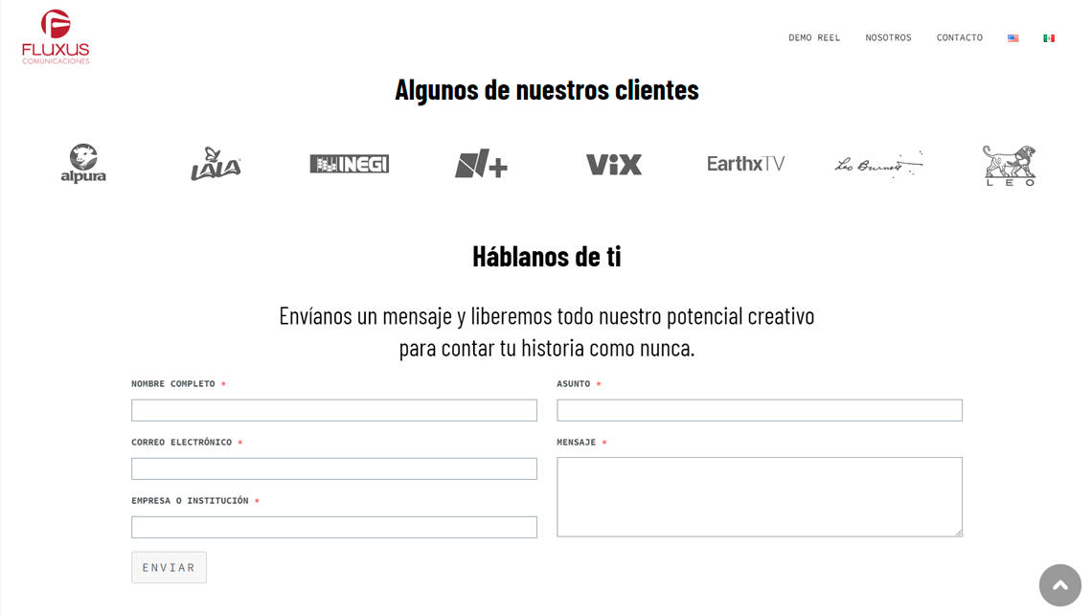Choose the ViX client logo
This screenshot has width=1092, height=615.
[613, 165]
